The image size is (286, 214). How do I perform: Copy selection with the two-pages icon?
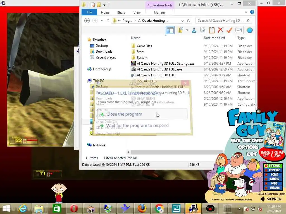click(203, 30)
